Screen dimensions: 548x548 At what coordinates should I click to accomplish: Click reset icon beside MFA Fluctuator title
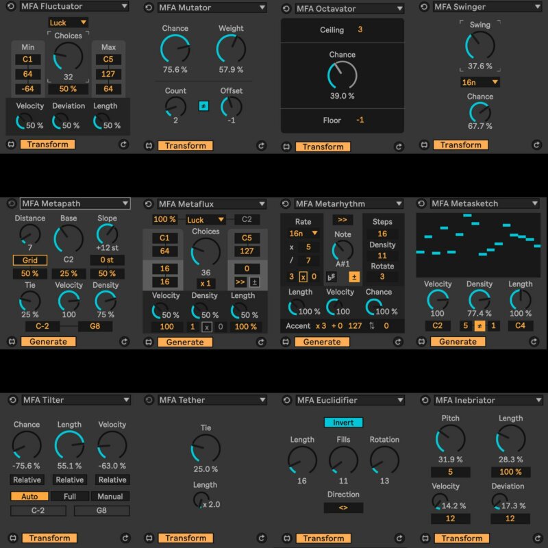click(x=11, y=6)
